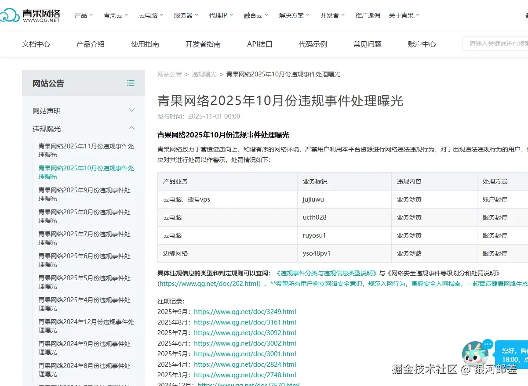
Task: Click 账户封停 table cell
Action: click(503, 199)
